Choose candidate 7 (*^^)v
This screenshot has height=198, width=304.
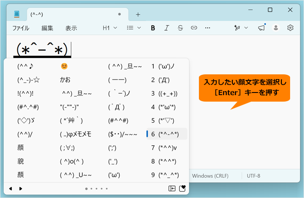(x=167, y=148)
